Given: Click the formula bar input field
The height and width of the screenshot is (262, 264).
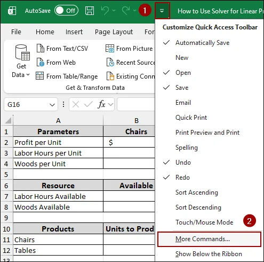Looking at the screenshot, I should pos(136,104).
